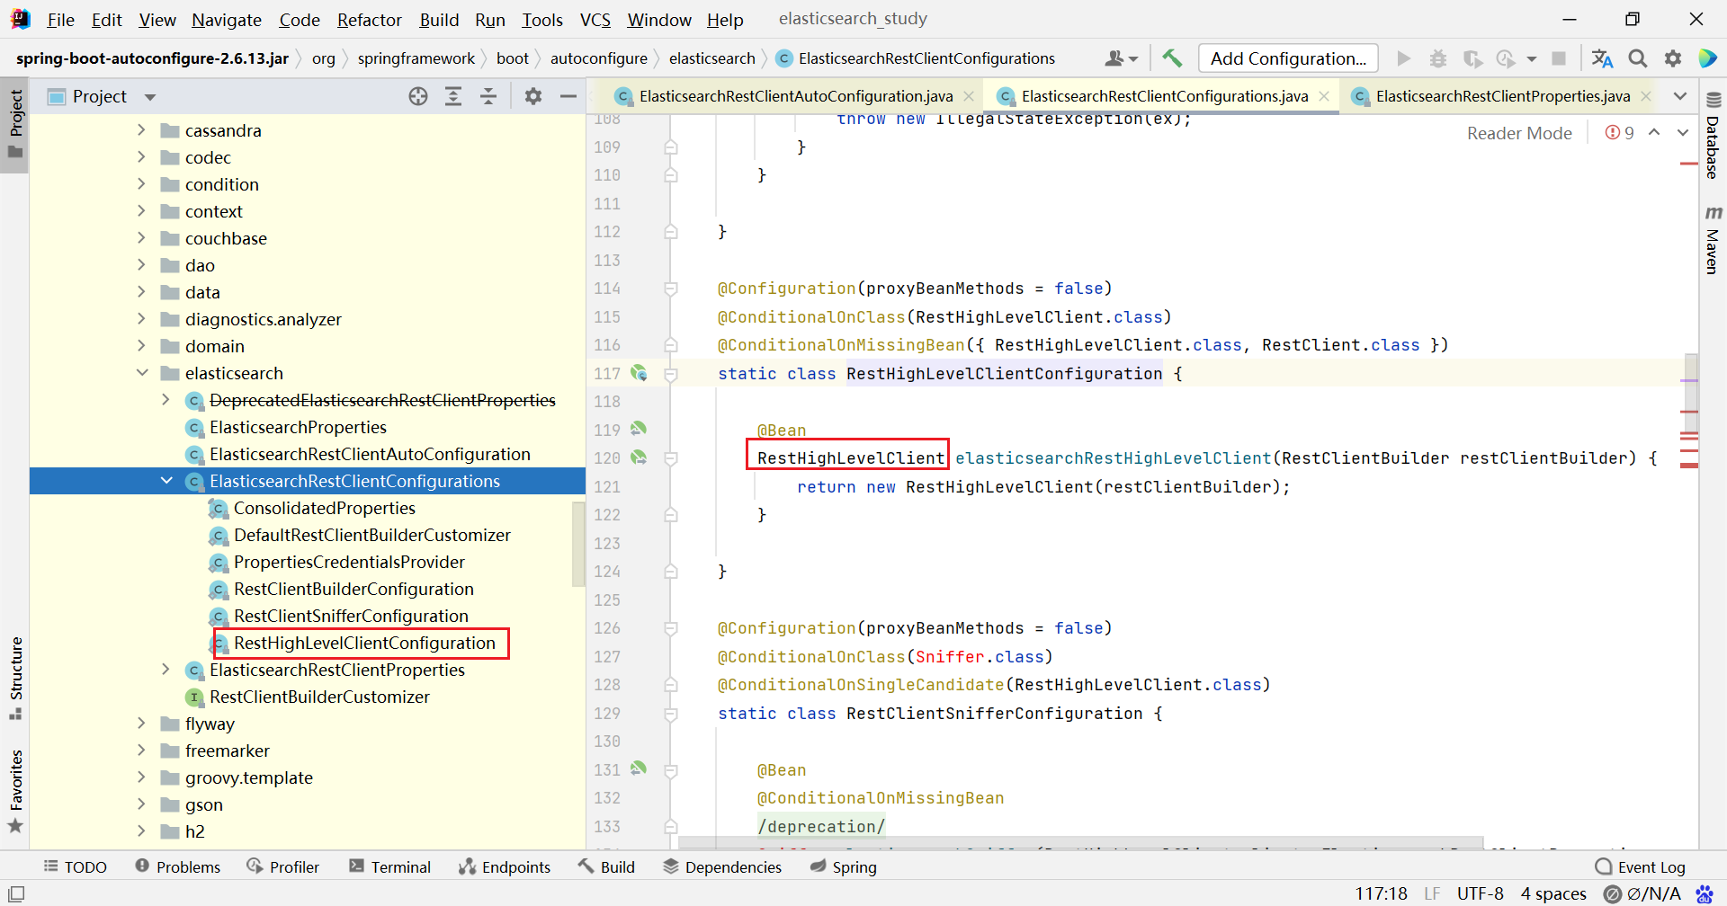
Task: Click the Translate icon in toolbar
Action: point(1602,58)
